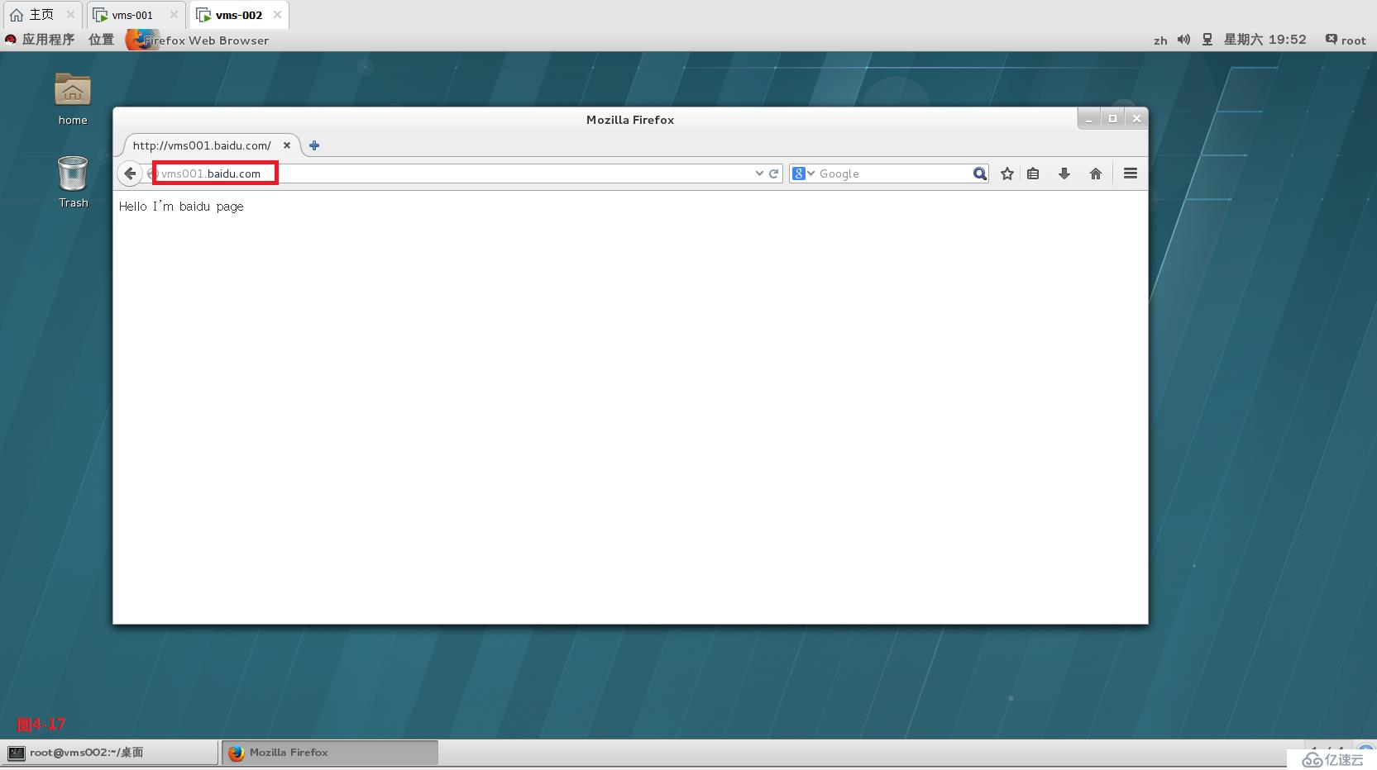
Task: Open the Google search engine selector
Action: [x=804, y=173]
